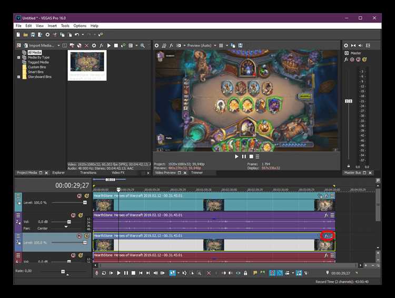The height and width of the screenshot is (298, 395).
Task: Click the search media magnifier icon
Action: [143, 46]
